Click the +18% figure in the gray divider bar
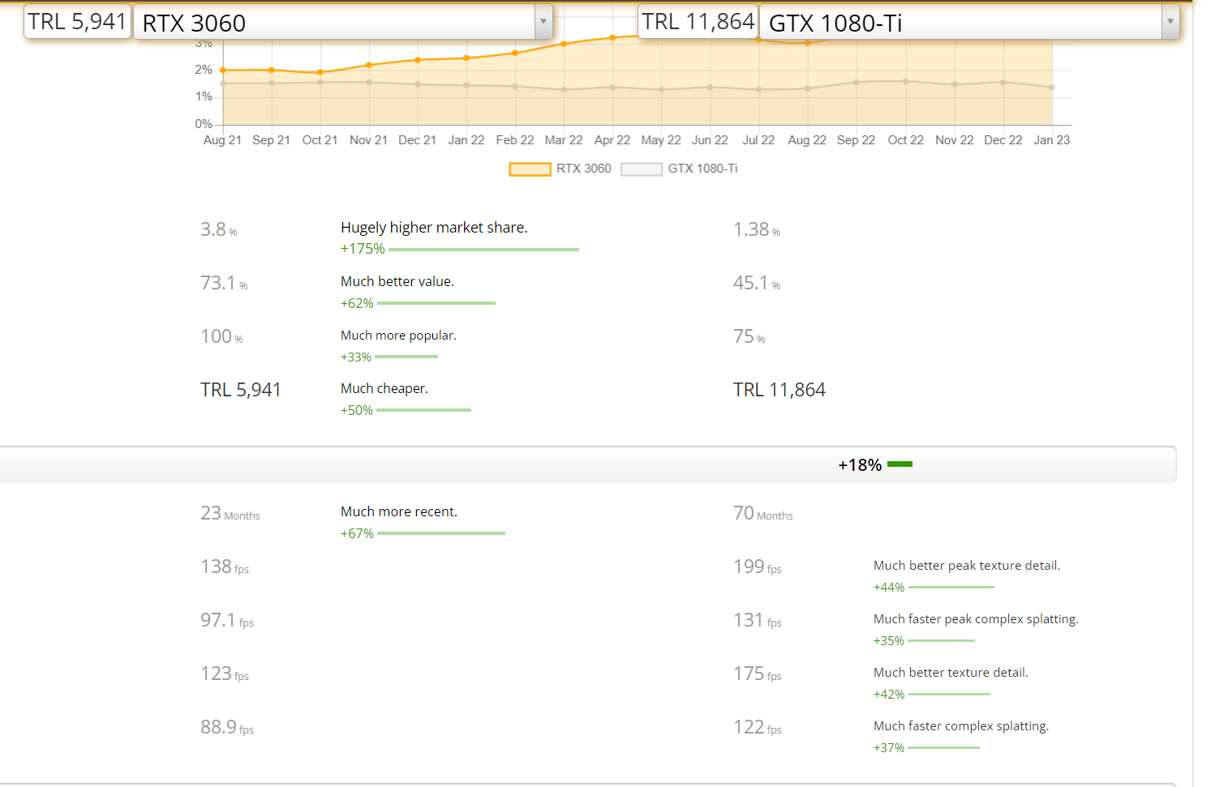This screenshot has height=787, width=1211. click(x=860, y=465)
